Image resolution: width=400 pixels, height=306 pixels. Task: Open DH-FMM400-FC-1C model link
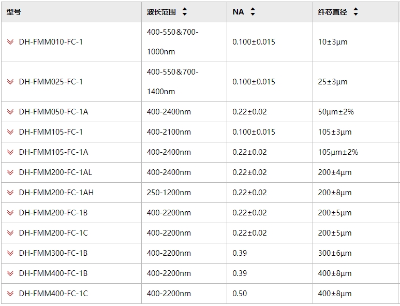click(x=53, y=294)
